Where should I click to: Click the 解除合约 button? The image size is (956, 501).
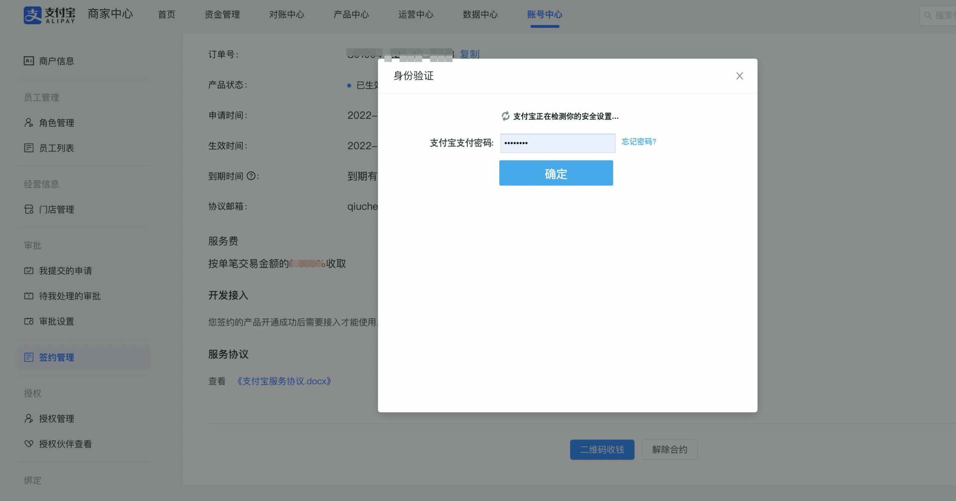[x=669, y=450]
